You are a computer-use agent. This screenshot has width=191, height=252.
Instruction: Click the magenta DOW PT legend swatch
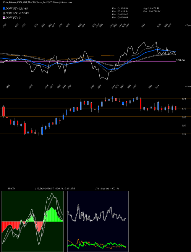(x=4, y=18)
